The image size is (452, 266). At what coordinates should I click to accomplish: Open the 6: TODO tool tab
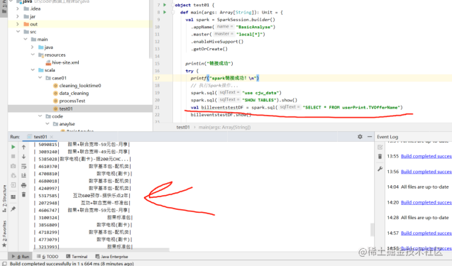click(x=48, y=257)
